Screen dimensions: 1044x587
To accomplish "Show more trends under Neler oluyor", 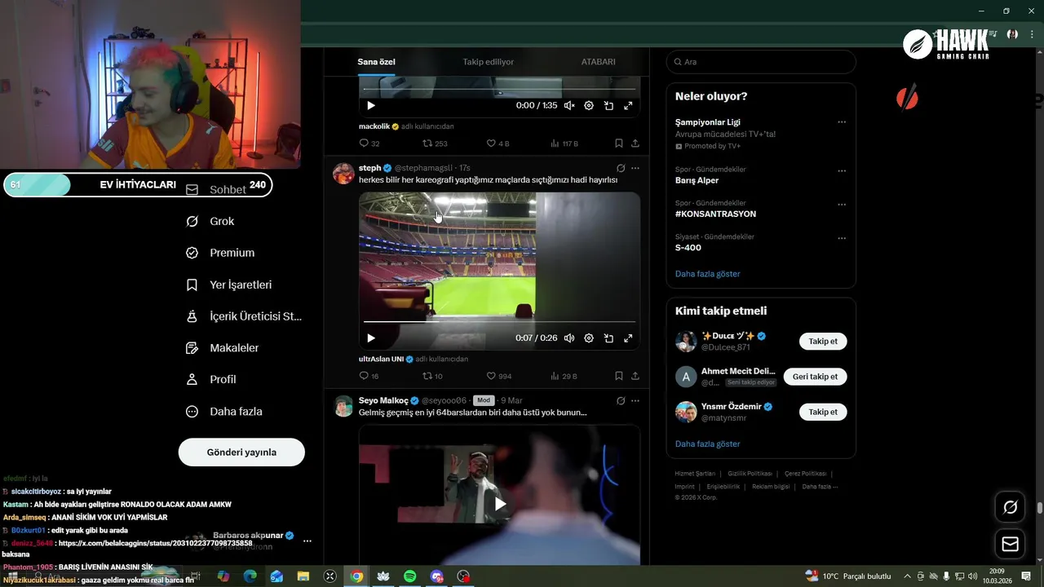I will (x=708, y=274).
